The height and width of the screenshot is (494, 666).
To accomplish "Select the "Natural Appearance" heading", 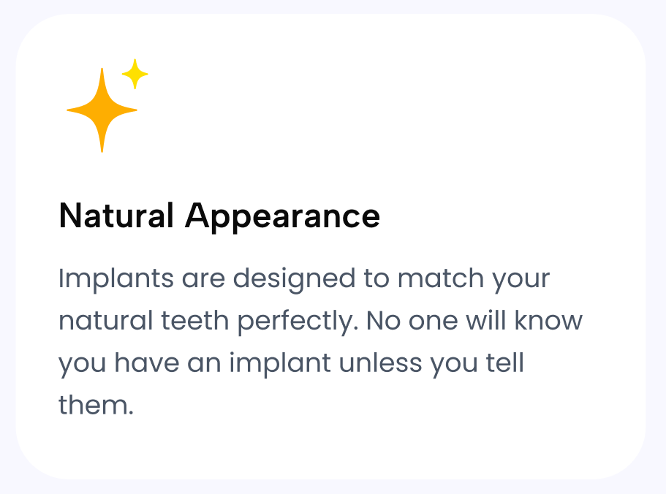I will 219,216.
